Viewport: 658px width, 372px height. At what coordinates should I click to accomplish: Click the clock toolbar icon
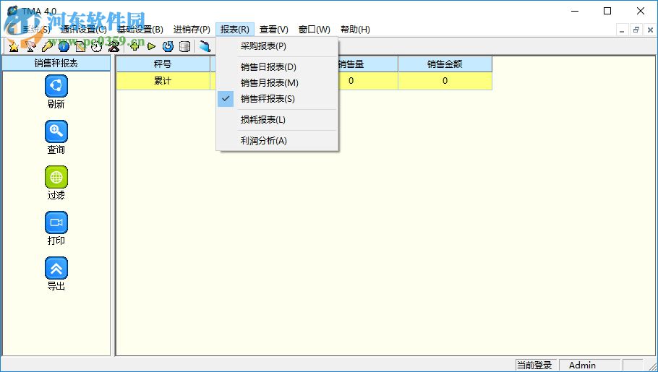point(97,46)
